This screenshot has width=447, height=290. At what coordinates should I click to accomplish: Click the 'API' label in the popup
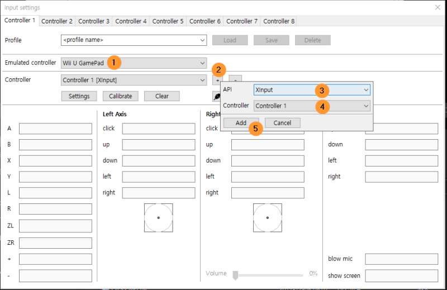(227, 89)
